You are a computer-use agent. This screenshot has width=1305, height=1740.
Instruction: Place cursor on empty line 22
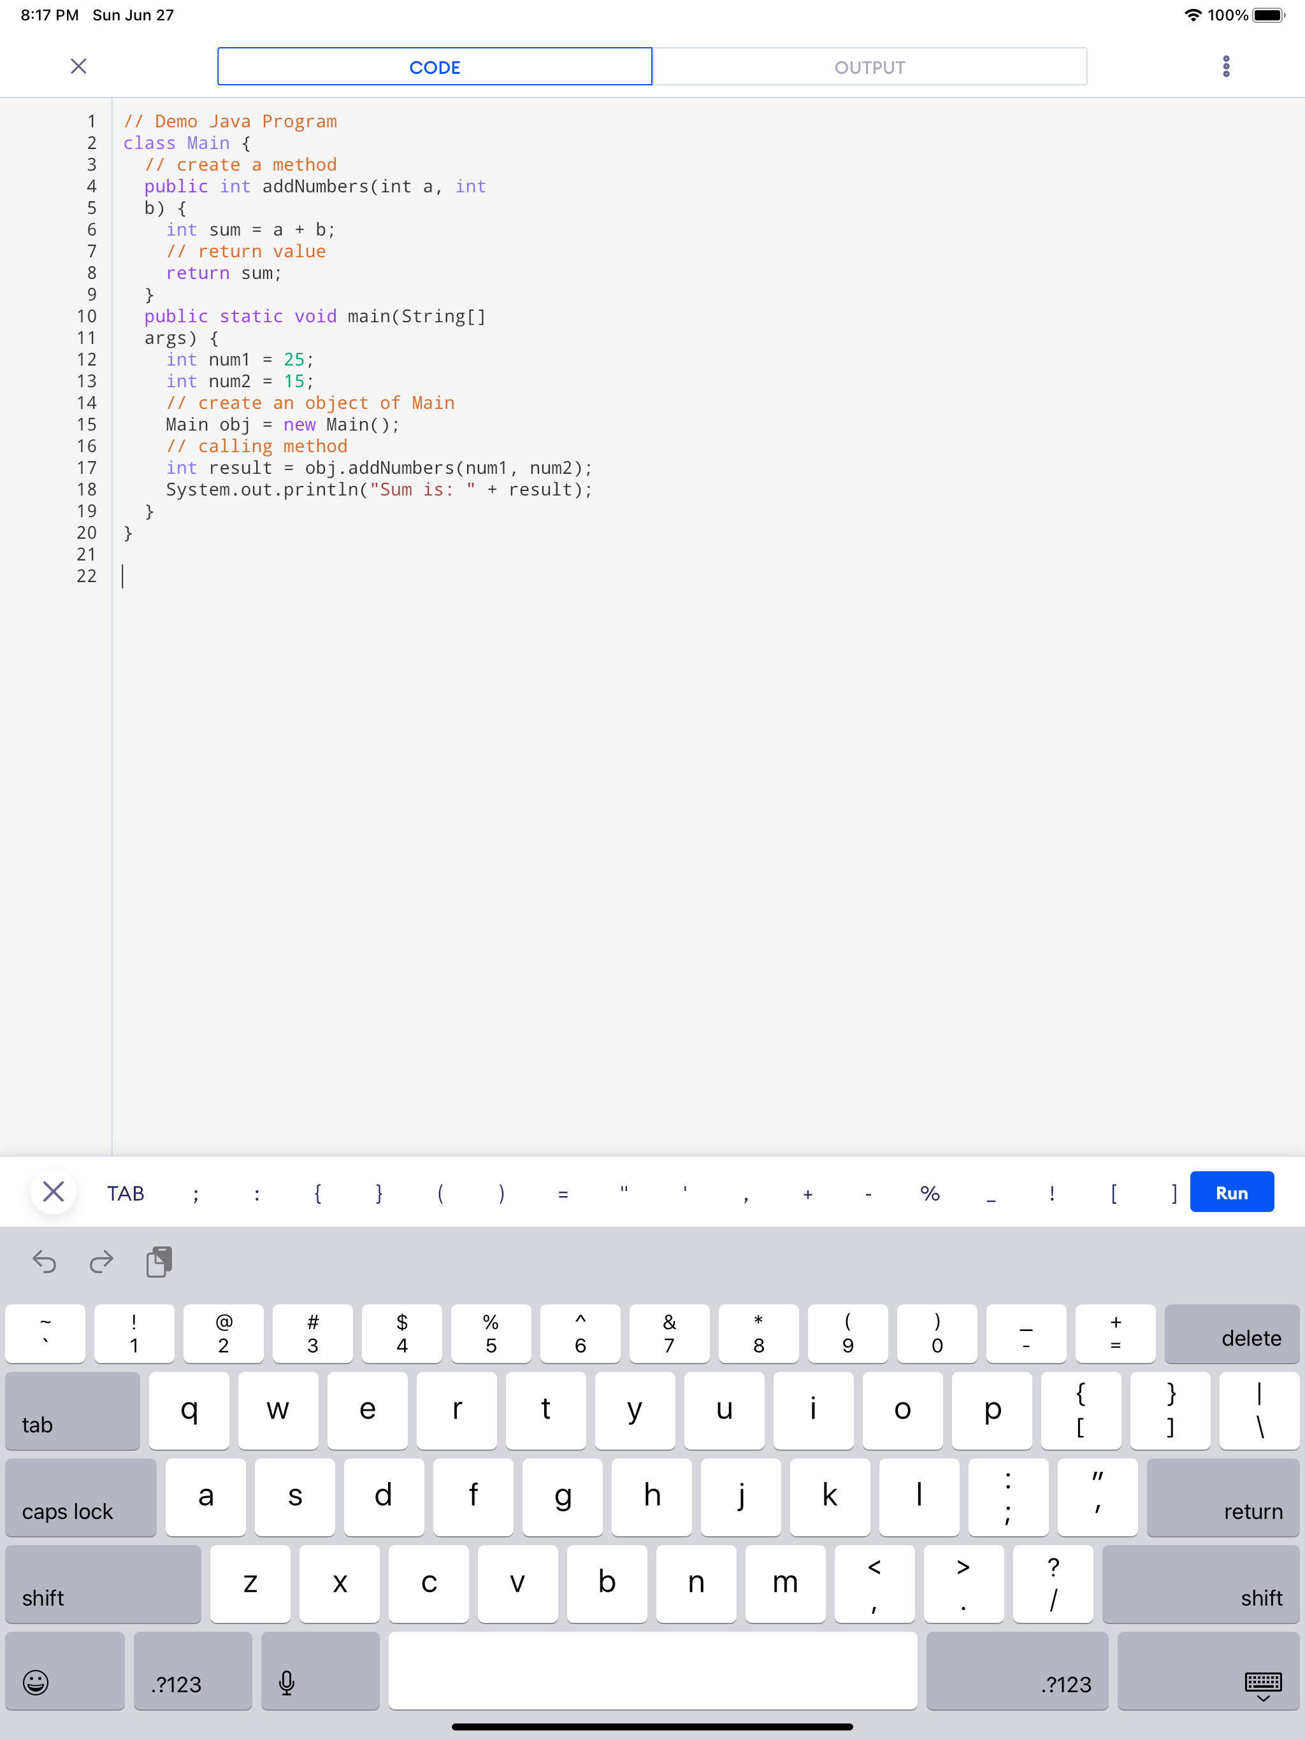point(315,576)
